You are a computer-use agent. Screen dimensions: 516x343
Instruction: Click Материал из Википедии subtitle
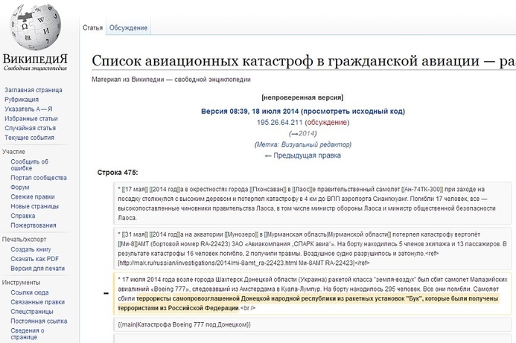pyautogui.click(x=171, y=80)
